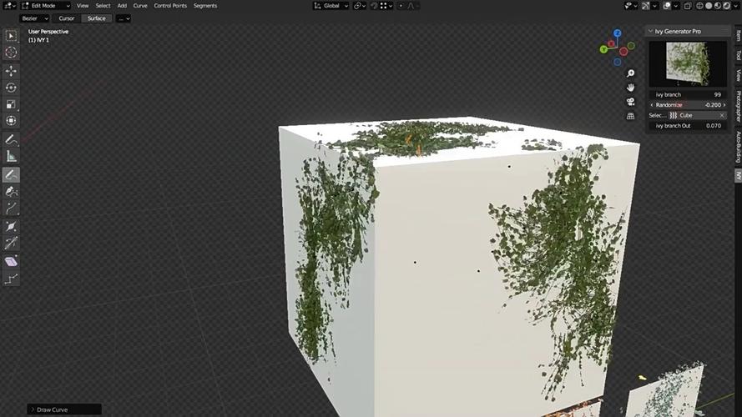Collapse the Ivy Generator Pro panel
This screenshot has height=417, width=742.
[651, 31]
